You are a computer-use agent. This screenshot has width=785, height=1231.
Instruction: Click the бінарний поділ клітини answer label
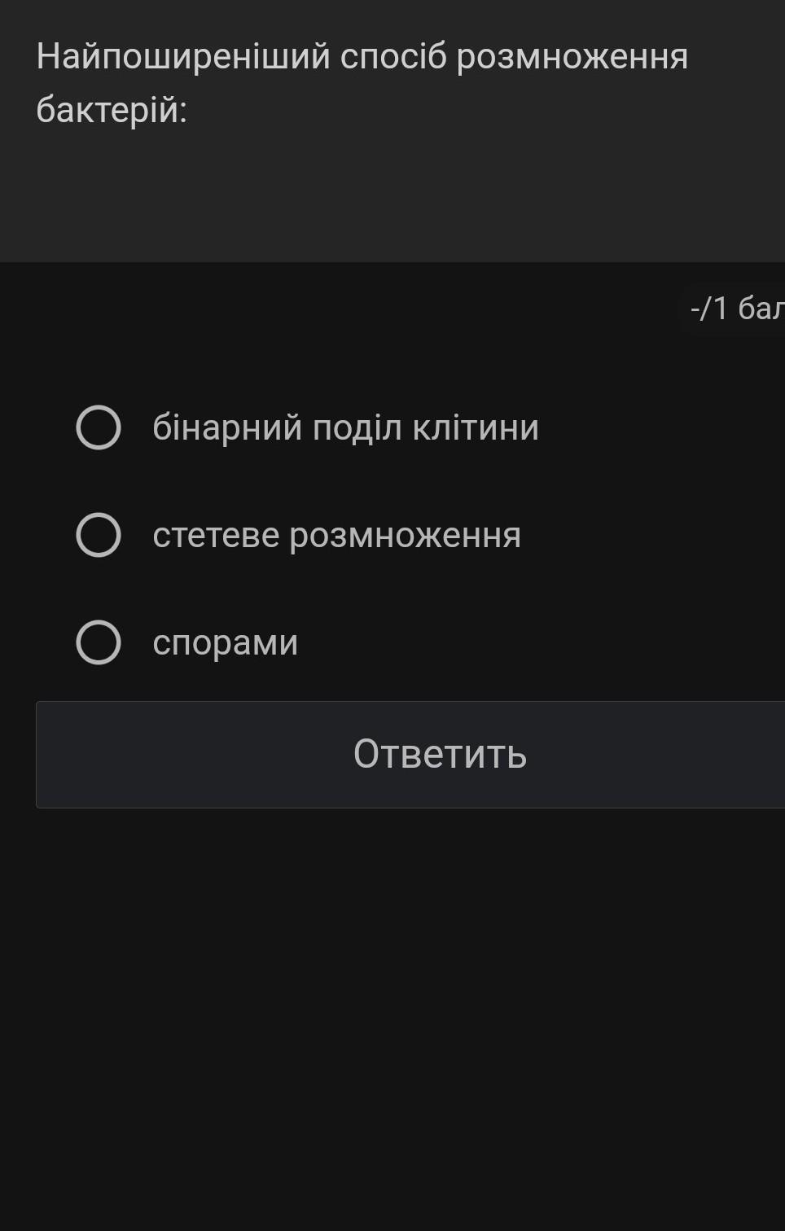(345, 427)
